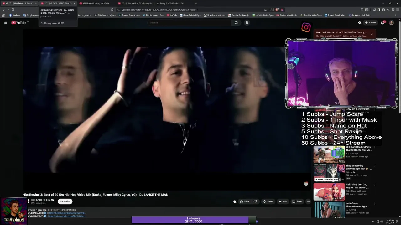
Task: Open the media control music note icon
Action: [x=374, y=10]
